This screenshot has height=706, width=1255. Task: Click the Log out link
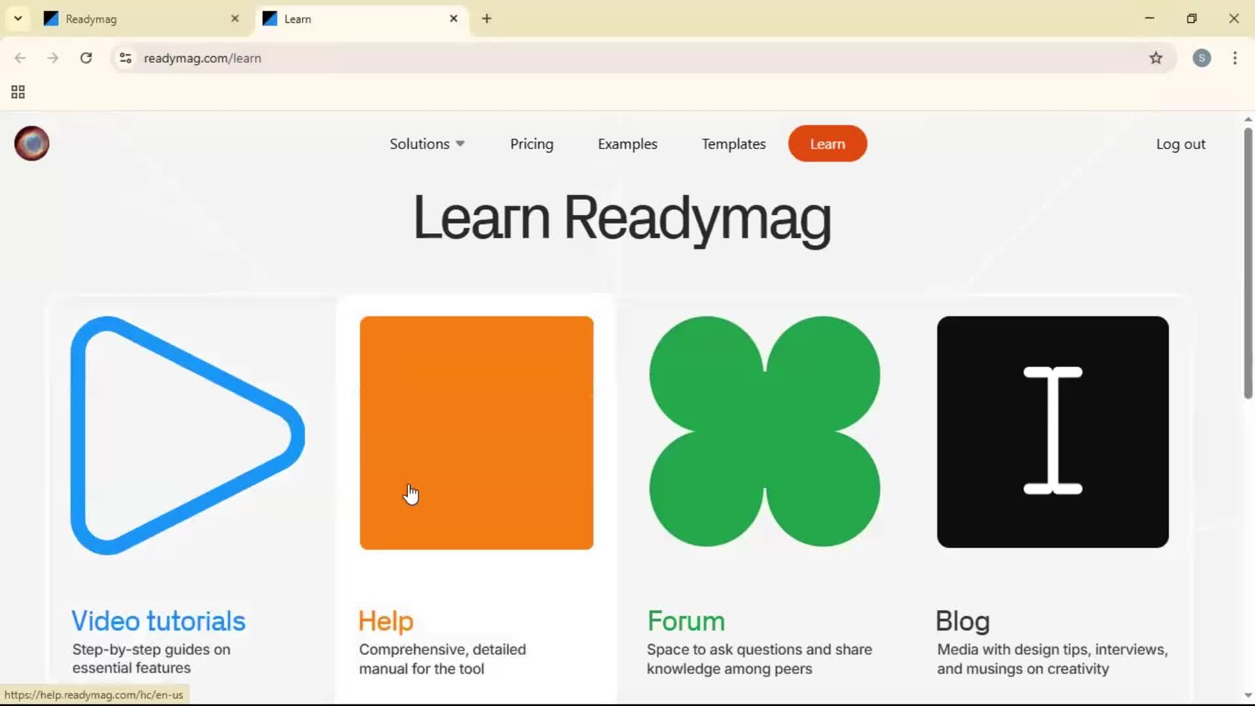point(1180,144)
